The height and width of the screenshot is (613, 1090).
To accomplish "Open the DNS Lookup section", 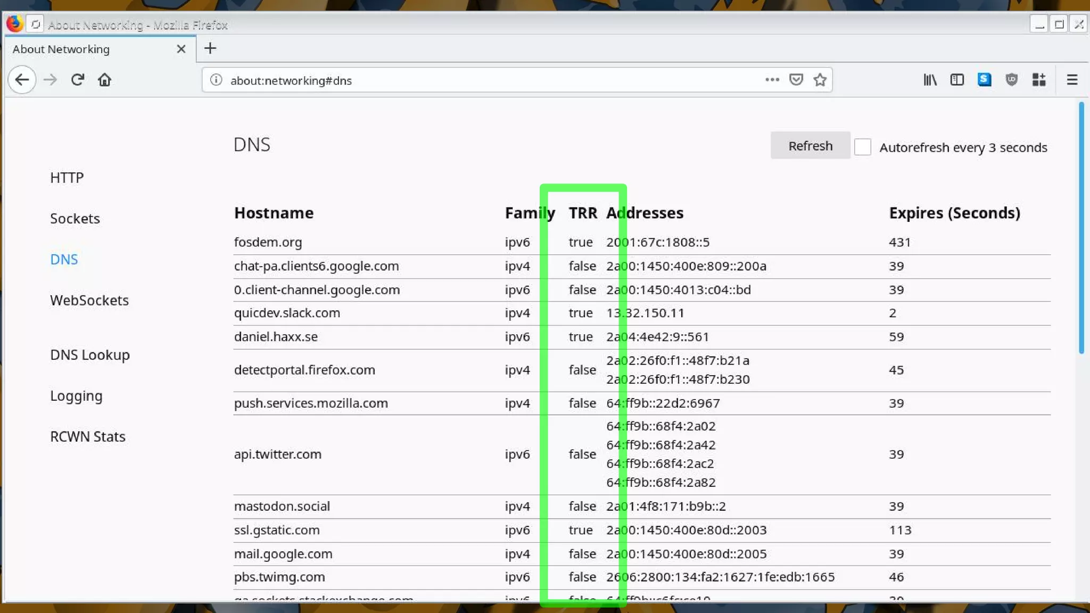I will click(x=89, y=355).
